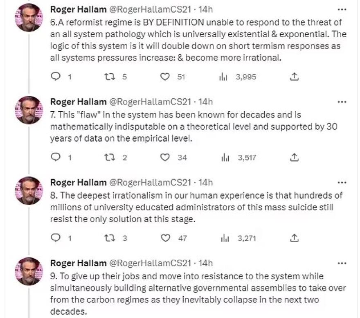Click Roger Hallam's avatar on tweet 8
This screenshot has width=360, height=318.
(29, 191)
